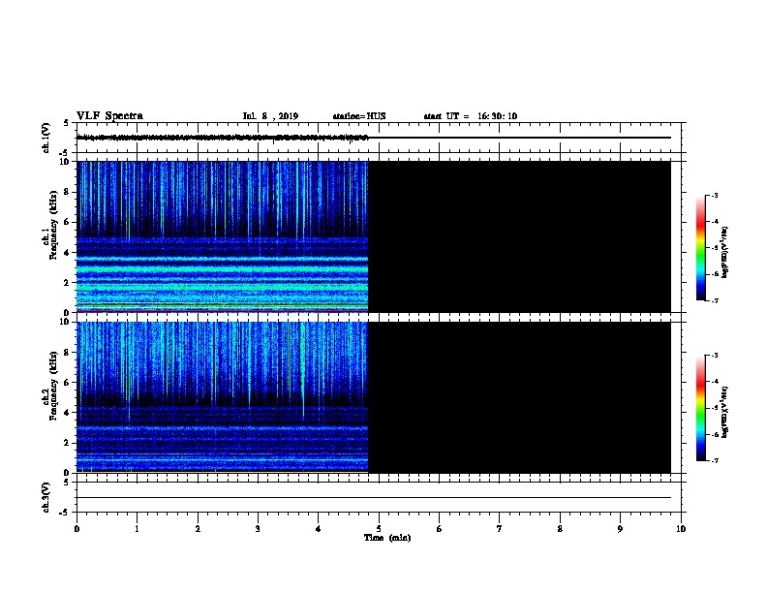Screen dimensions: 767x593
Task: Click the black no-data area of ch.1 spectrogram
Action: [519, 236]
